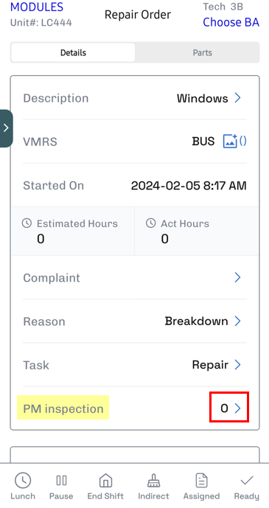Tap the End Shift house icon
Viewport: 269px width, 508px height.
click(105, 481)
